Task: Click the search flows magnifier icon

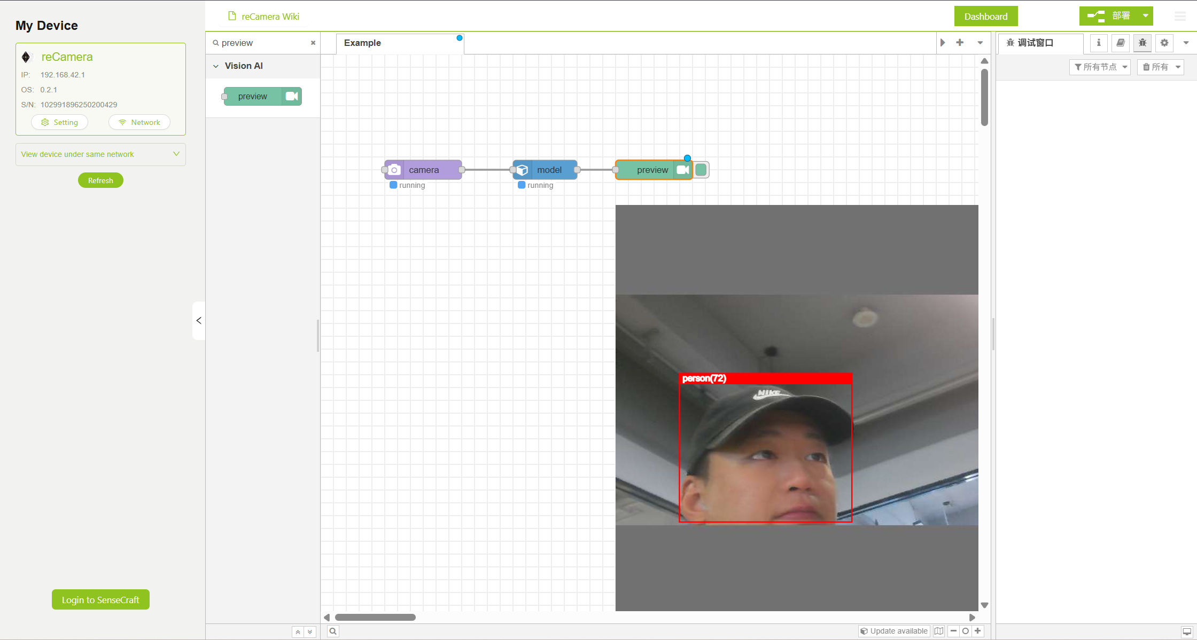Action: tap(333, 631)
